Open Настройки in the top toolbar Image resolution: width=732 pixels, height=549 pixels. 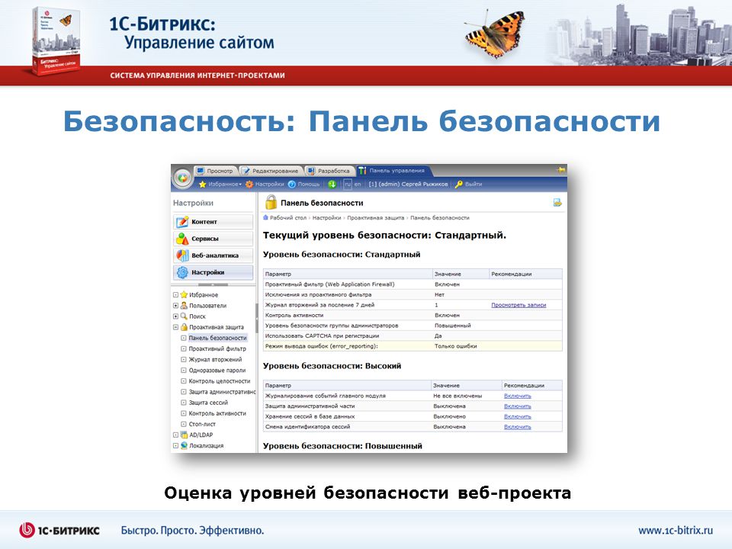pos(269,185)
